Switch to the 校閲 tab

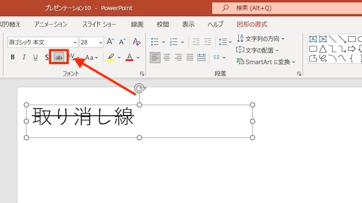[x=163, y=24]
